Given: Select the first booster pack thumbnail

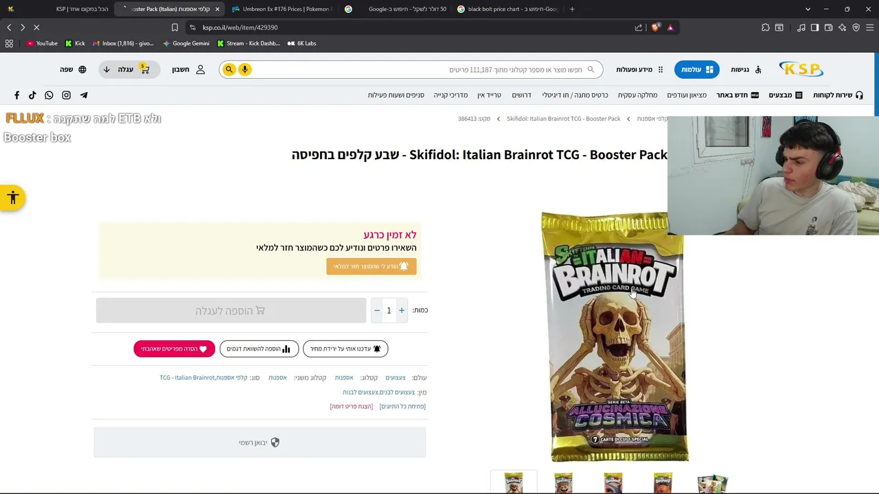Looking at the screenshot, I should (x=514, y=482).
